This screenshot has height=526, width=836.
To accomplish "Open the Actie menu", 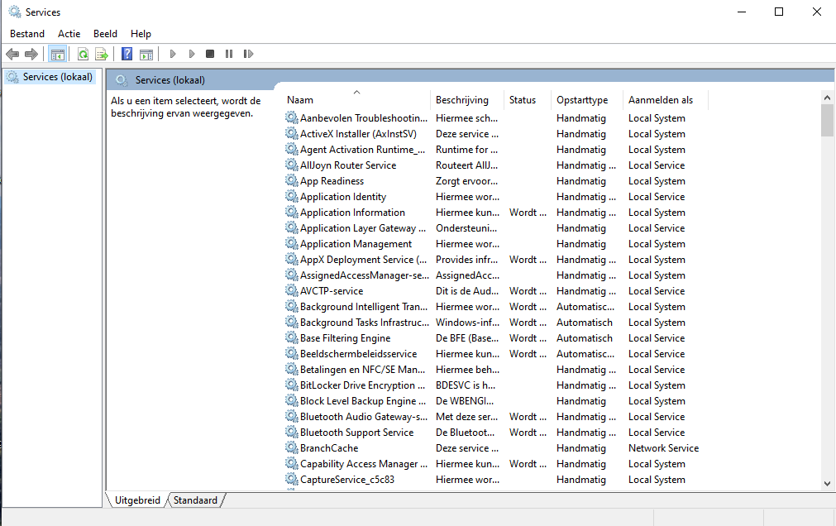I will [69, 34].
